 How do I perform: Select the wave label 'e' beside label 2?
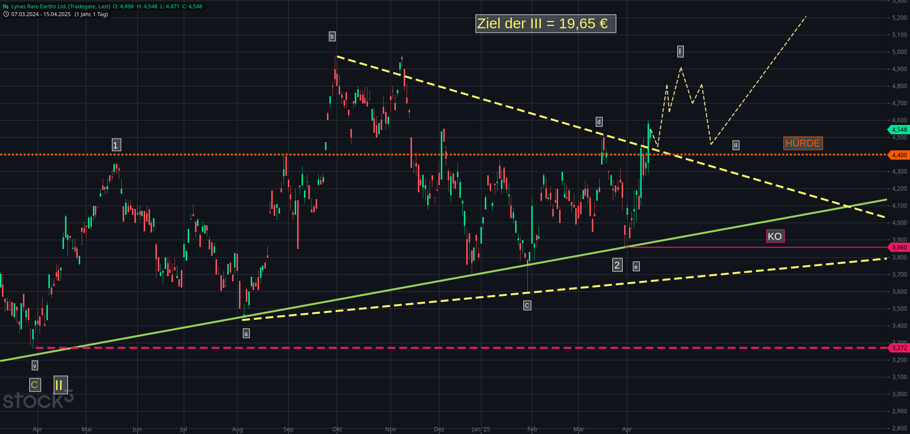click(636, 267)
